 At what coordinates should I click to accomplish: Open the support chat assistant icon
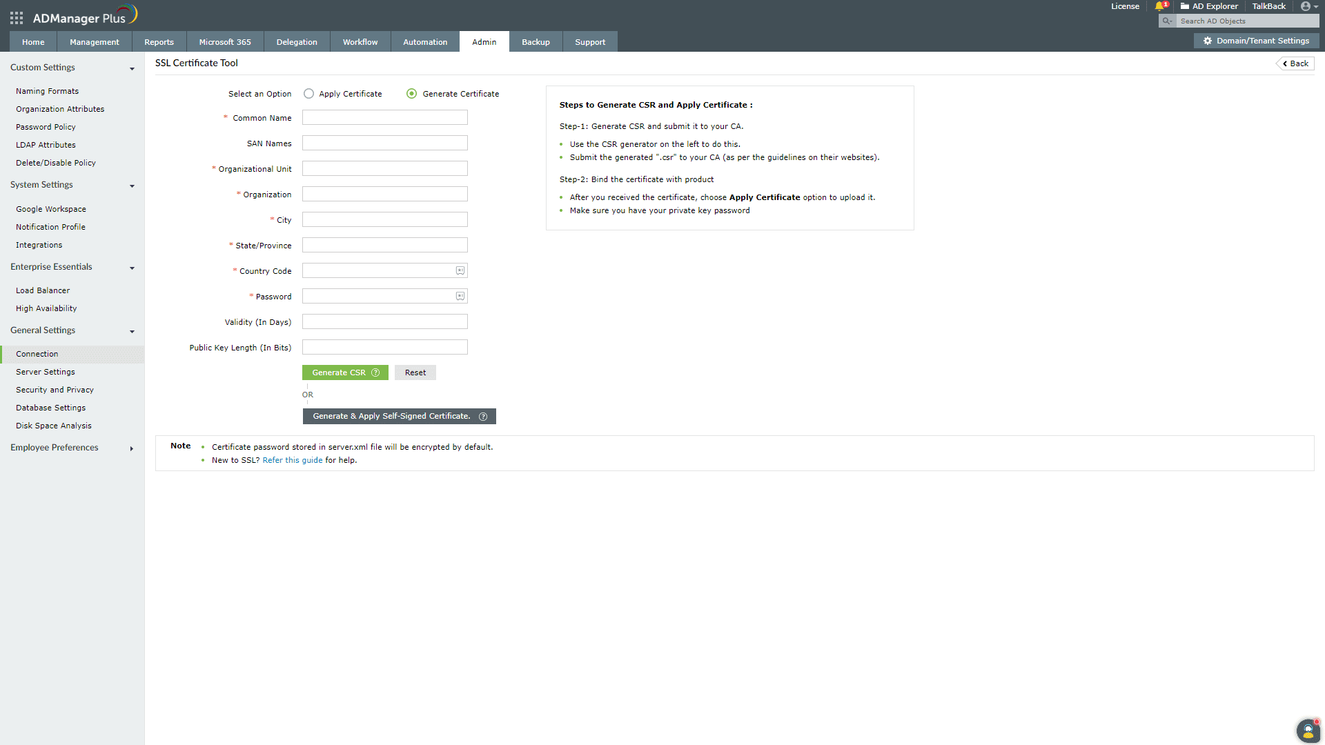(1308, 731)
